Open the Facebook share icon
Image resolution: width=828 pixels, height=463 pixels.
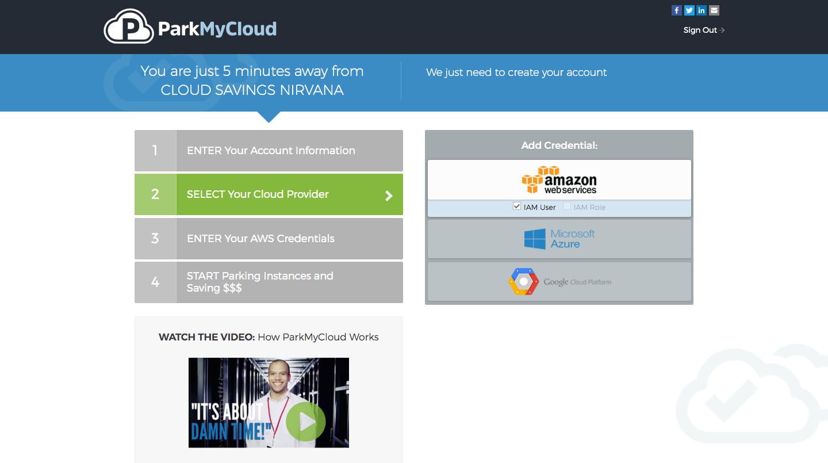(676, 10)
